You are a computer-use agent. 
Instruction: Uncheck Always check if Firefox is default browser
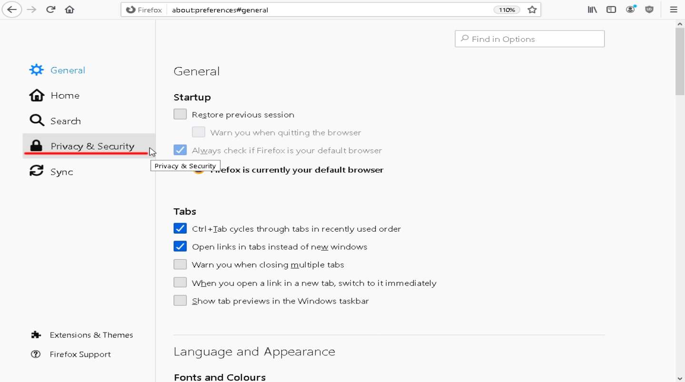tap(180, 150)
